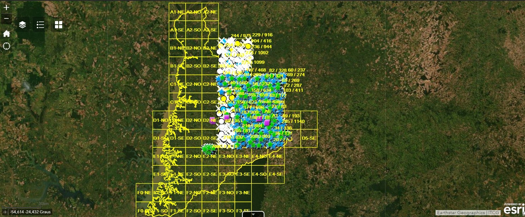Click the grid cell labeled E3-NE
The image size is (525, 217).
(243, 156)
